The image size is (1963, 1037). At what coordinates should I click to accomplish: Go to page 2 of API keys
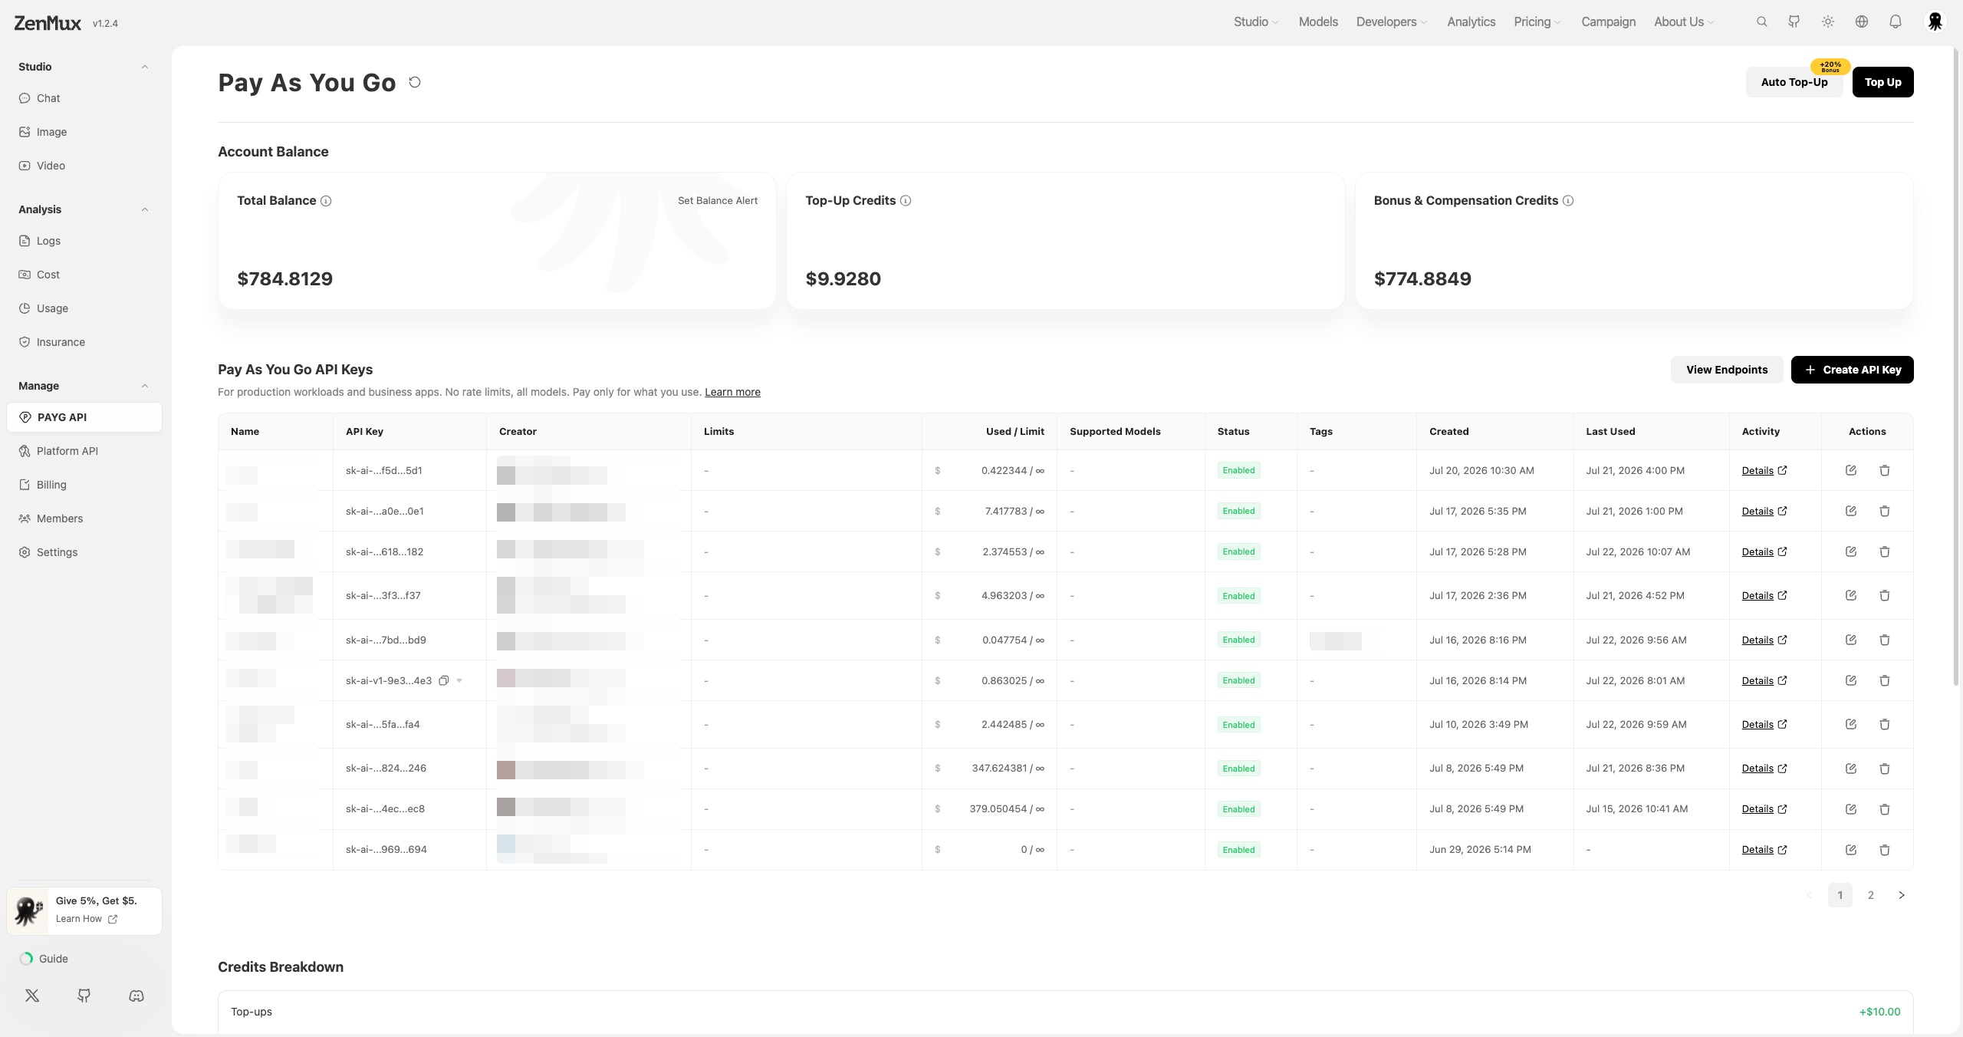coord(1871,895)
